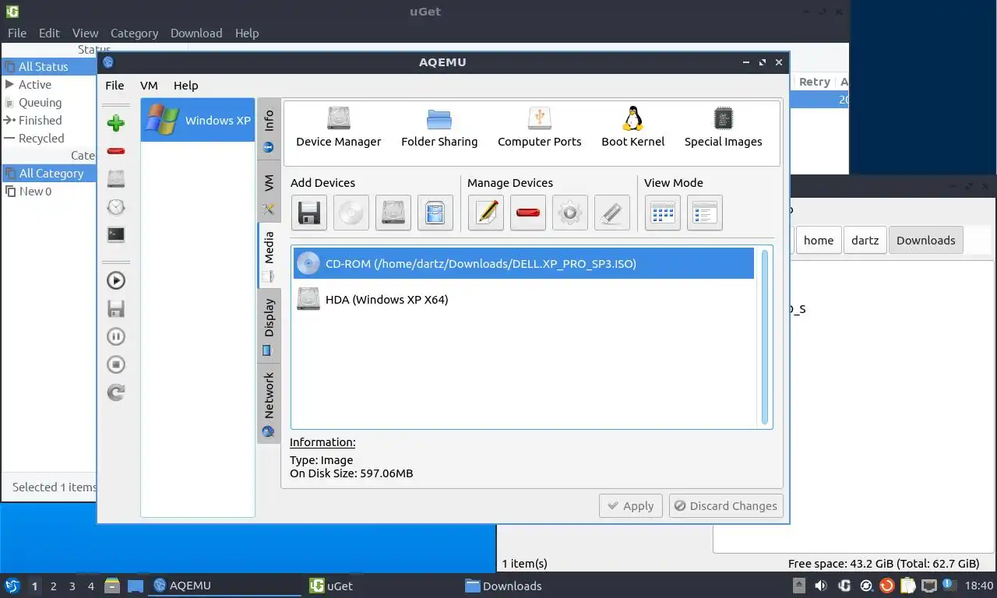This screenshot has height=598, width=997.
Task: Reset the virtual machine with the circular arrow
Action: (x=116, y=392)
